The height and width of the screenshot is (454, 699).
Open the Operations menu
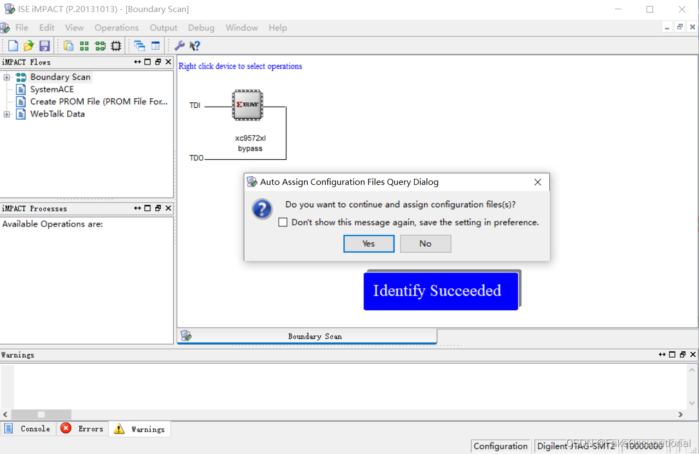point(116,28)
